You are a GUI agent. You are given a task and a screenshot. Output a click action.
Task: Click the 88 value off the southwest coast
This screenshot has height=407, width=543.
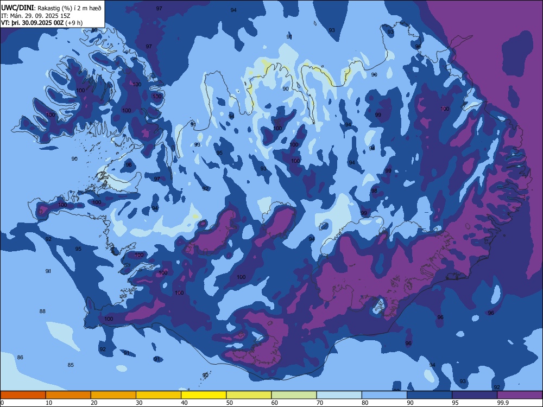point(42,311)
